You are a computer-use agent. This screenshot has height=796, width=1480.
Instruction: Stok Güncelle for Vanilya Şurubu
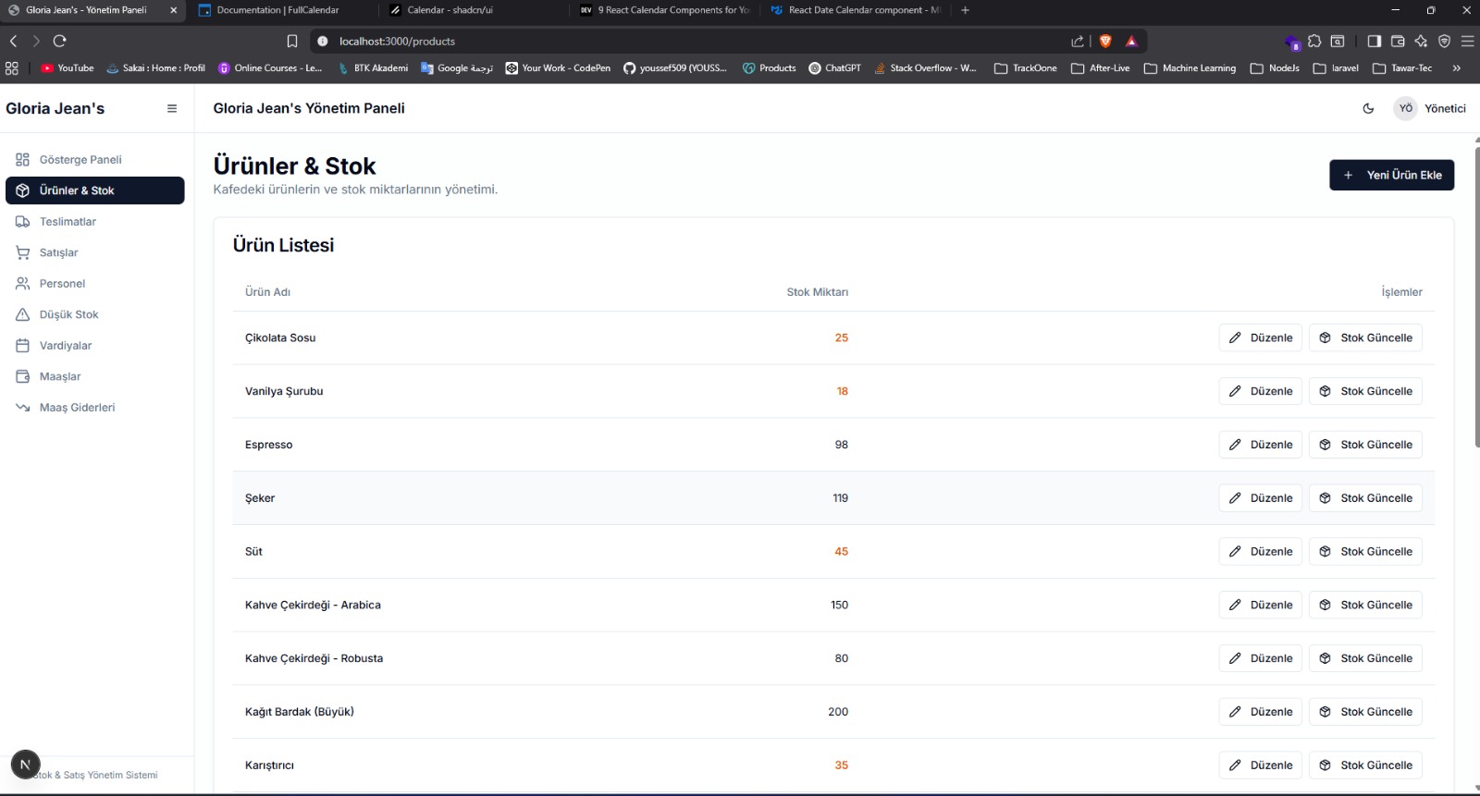pyautogui.click(x=1365, y=391)
